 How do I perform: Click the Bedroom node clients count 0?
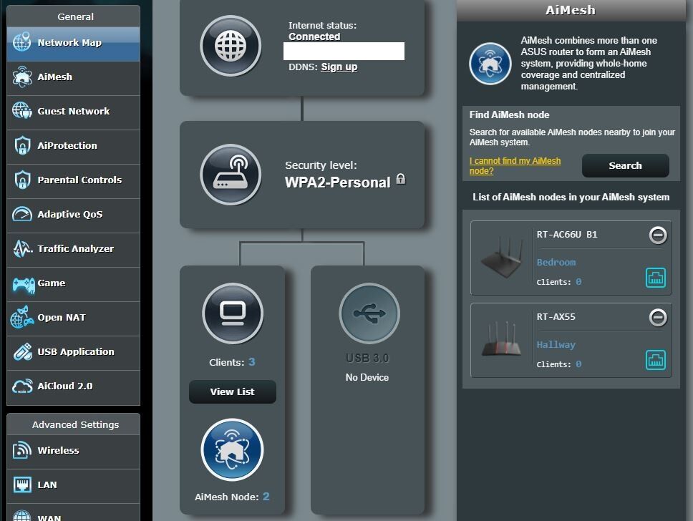point(578,282)
